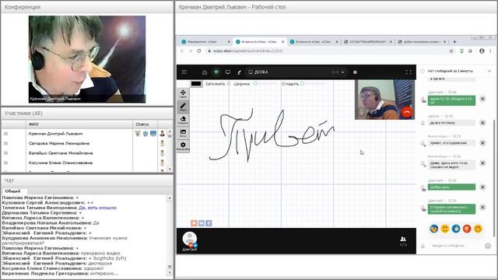
Task: Open the screen share monitor icon
Action: [228, 72]
